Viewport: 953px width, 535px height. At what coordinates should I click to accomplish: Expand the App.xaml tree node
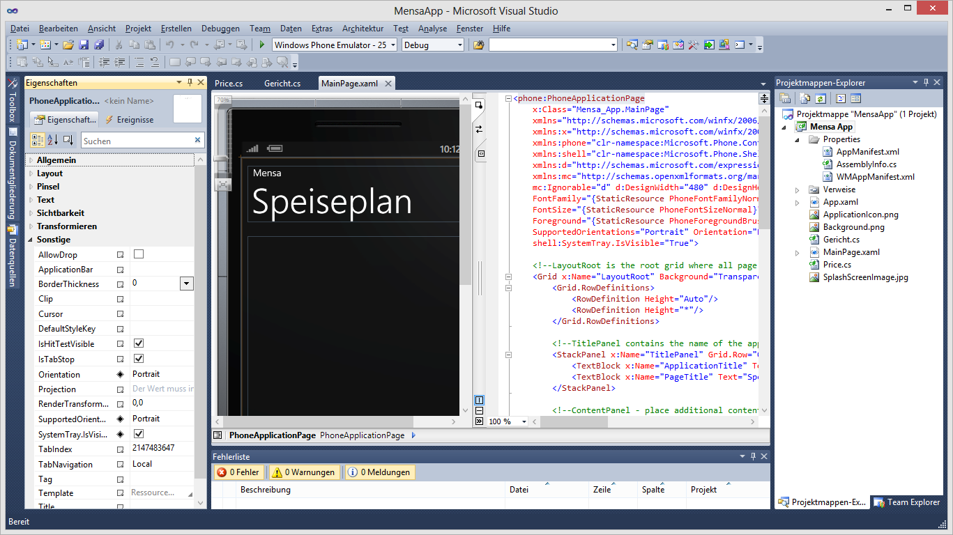798,202
